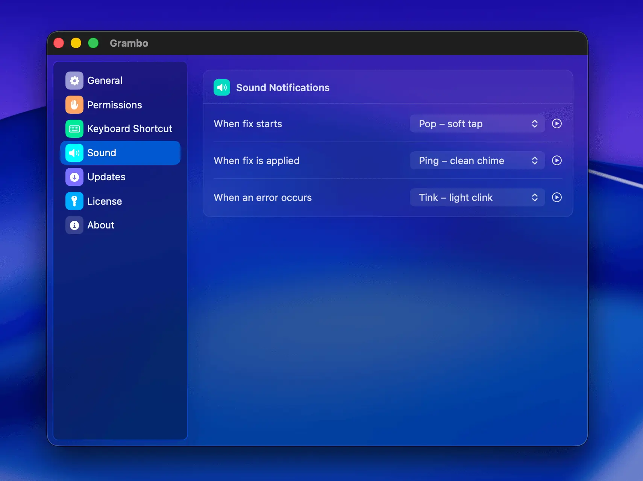
Task: Open the General settings label
Action: [105, 81]
